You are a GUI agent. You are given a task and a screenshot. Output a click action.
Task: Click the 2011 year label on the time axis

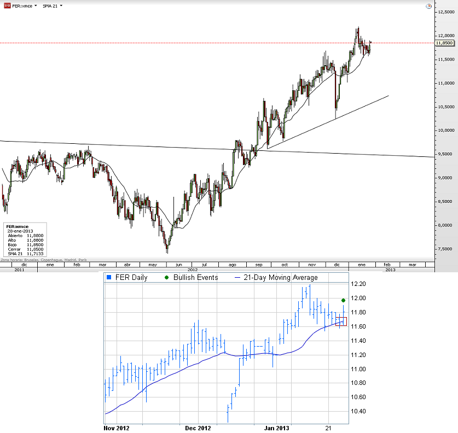click(x=19, y=270)
